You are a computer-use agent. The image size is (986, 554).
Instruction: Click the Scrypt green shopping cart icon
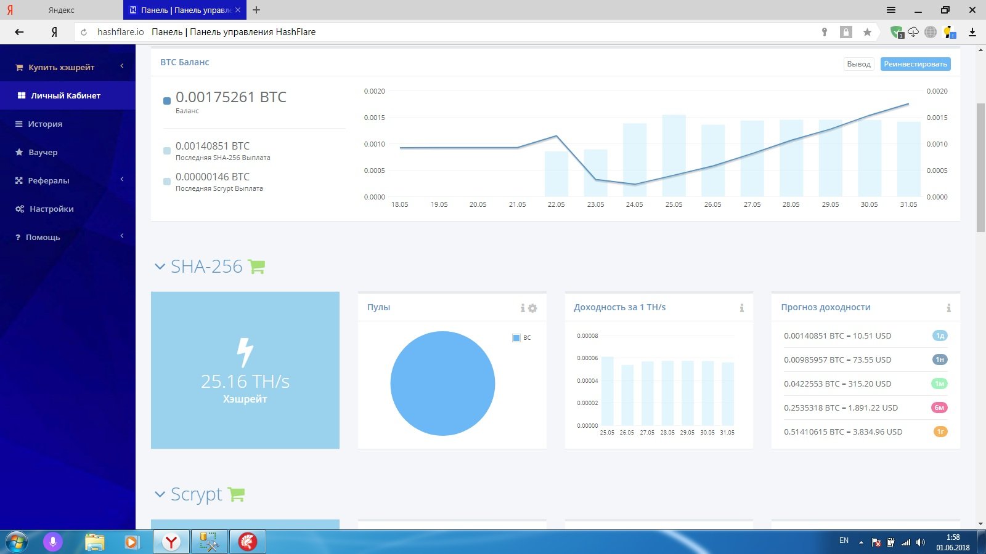[x=236, y=494]
